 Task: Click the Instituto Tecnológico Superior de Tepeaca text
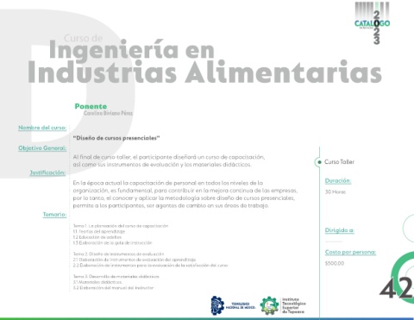[294, 305]
